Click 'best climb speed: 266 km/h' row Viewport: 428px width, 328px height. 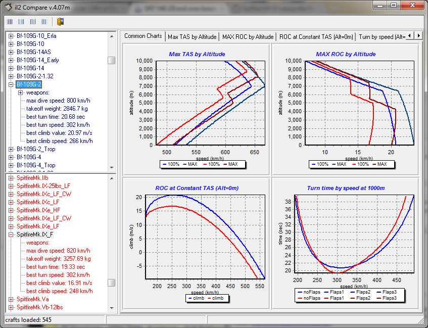point(60,141)
